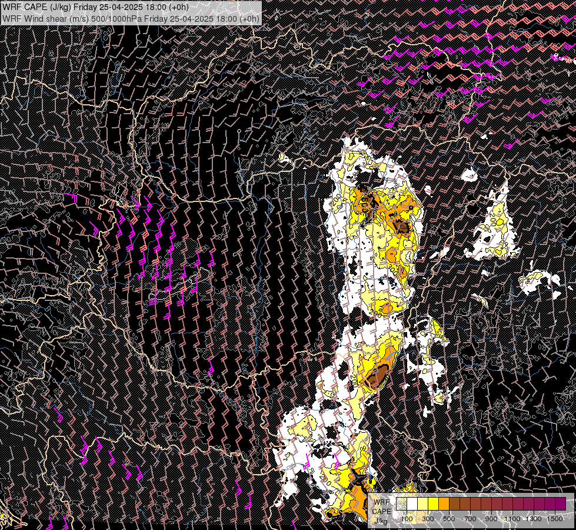Click the legend value 900
Screen dimensions: 576x530
[491, 519]
